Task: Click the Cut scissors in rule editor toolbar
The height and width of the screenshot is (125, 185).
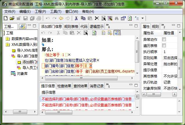Action: point(58,33)
